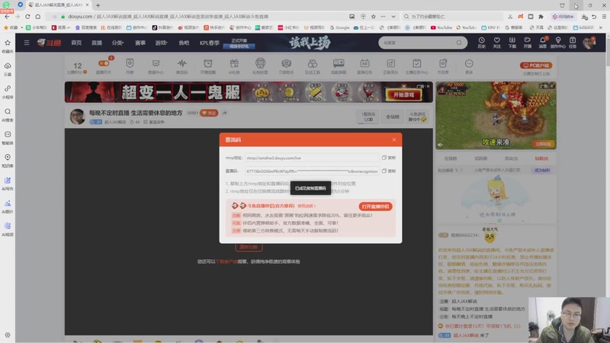Open 知识库 in browser sidebar

(8, 160)
